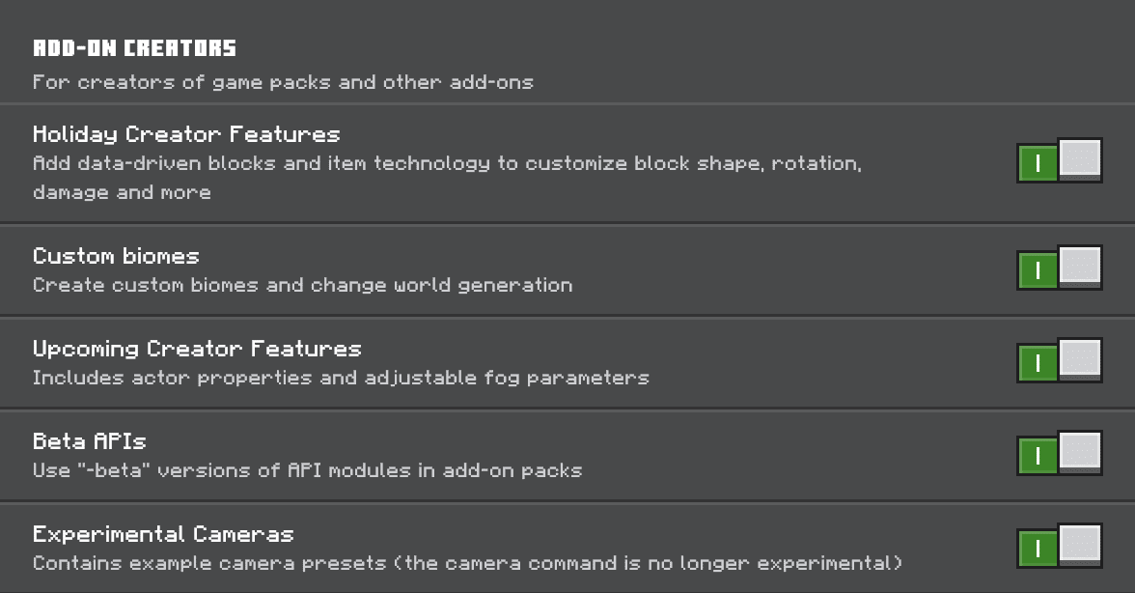
Task: Click the grey knob of Custom biomes switch
Action: coord(1080,266)
